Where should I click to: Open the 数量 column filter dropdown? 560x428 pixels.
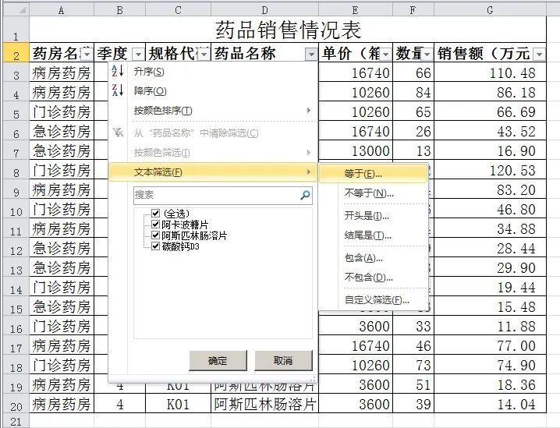coord(427,55)
